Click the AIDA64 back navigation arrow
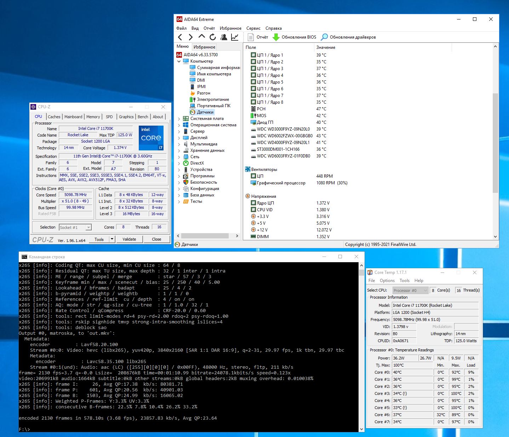Viewport: 509px width, 437px height. coord(180,37)
